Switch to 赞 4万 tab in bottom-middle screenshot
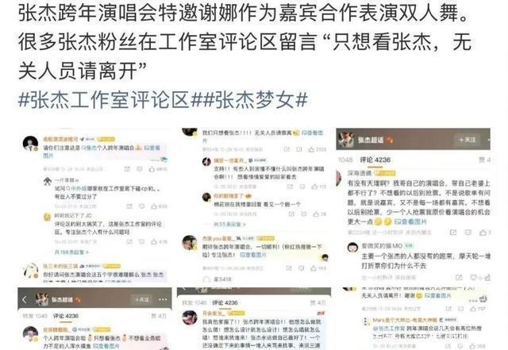 (x=317, y=302)
